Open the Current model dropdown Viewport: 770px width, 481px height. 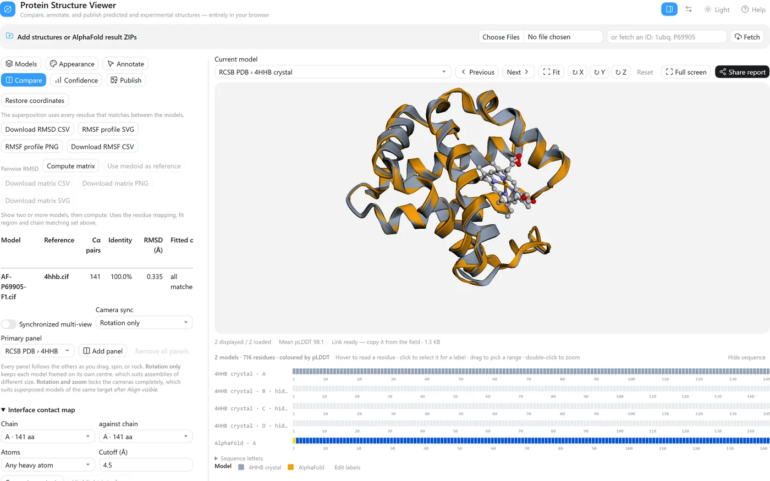(x=333, y=72)
